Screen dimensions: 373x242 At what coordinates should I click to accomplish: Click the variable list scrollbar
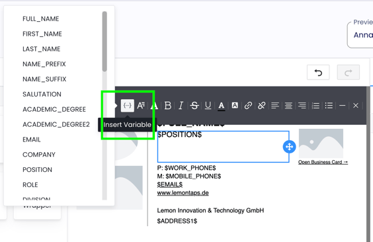pyautogui.click(x=104, y=42)
